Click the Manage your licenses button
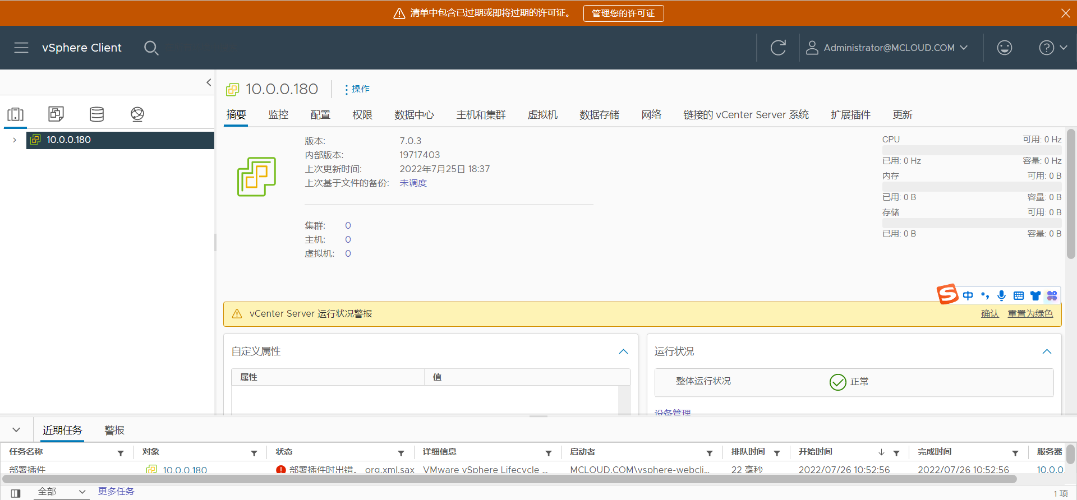Viewport: 1077px width, 500px height. pyautogui.click(x=623, y=13)
